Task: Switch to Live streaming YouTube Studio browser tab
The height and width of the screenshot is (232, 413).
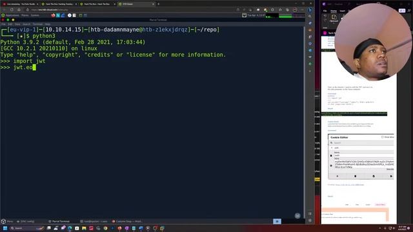Action: coord(21,4)
